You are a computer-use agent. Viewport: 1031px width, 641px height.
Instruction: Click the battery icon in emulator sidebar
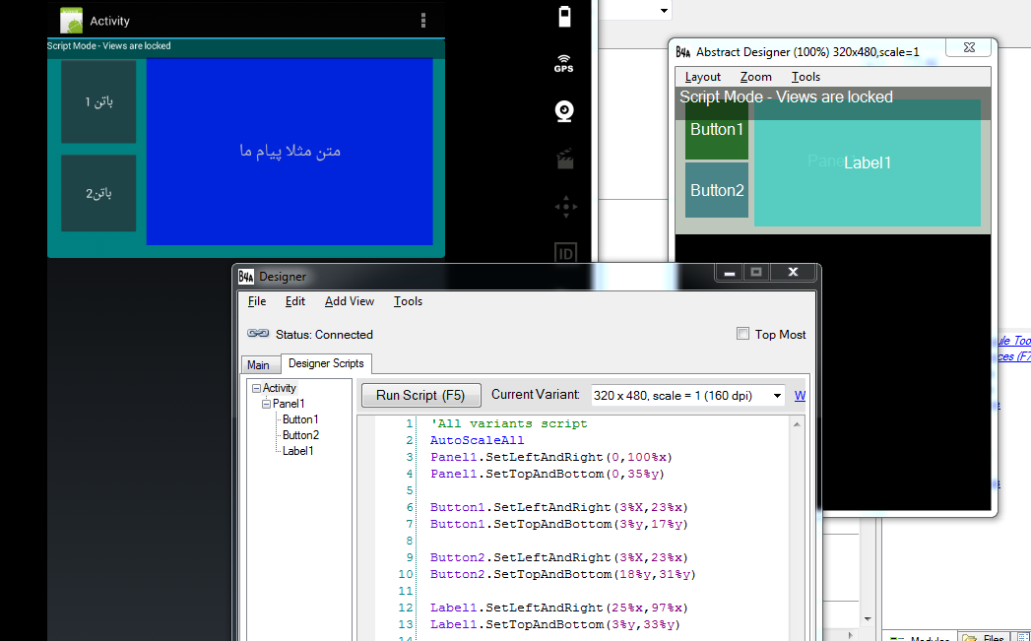[x=564, y=17]
